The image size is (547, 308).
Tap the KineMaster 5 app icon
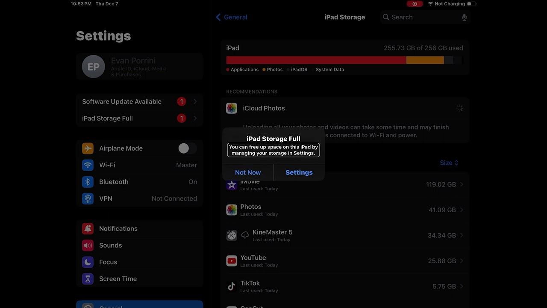232,235
